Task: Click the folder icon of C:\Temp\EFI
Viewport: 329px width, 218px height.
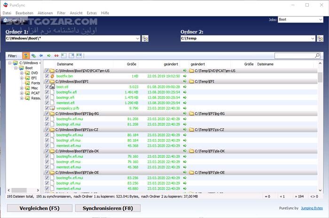Action: pos(191,81)
